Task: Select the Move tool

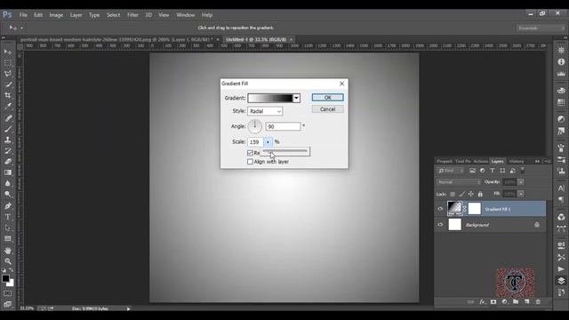Action: [x=8, y=52]
